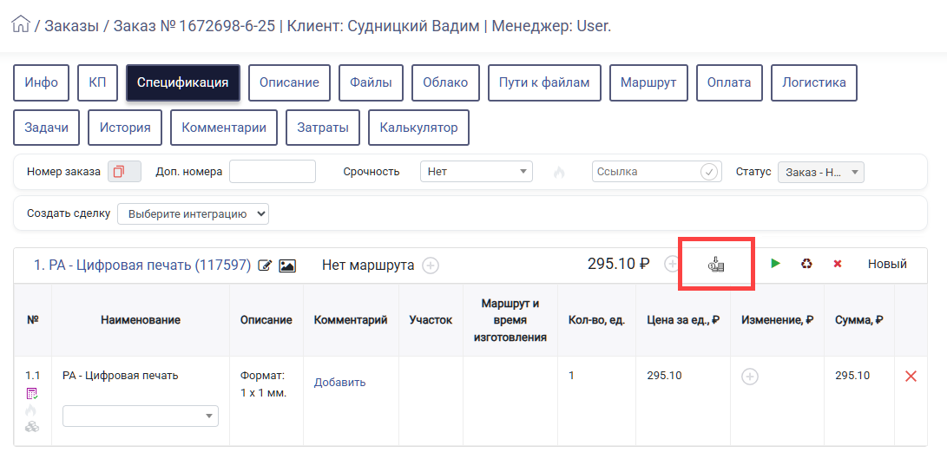Click Цена за ед., ₽ header
The height and width of the screenshot is (459, 947).
[683, 320]
